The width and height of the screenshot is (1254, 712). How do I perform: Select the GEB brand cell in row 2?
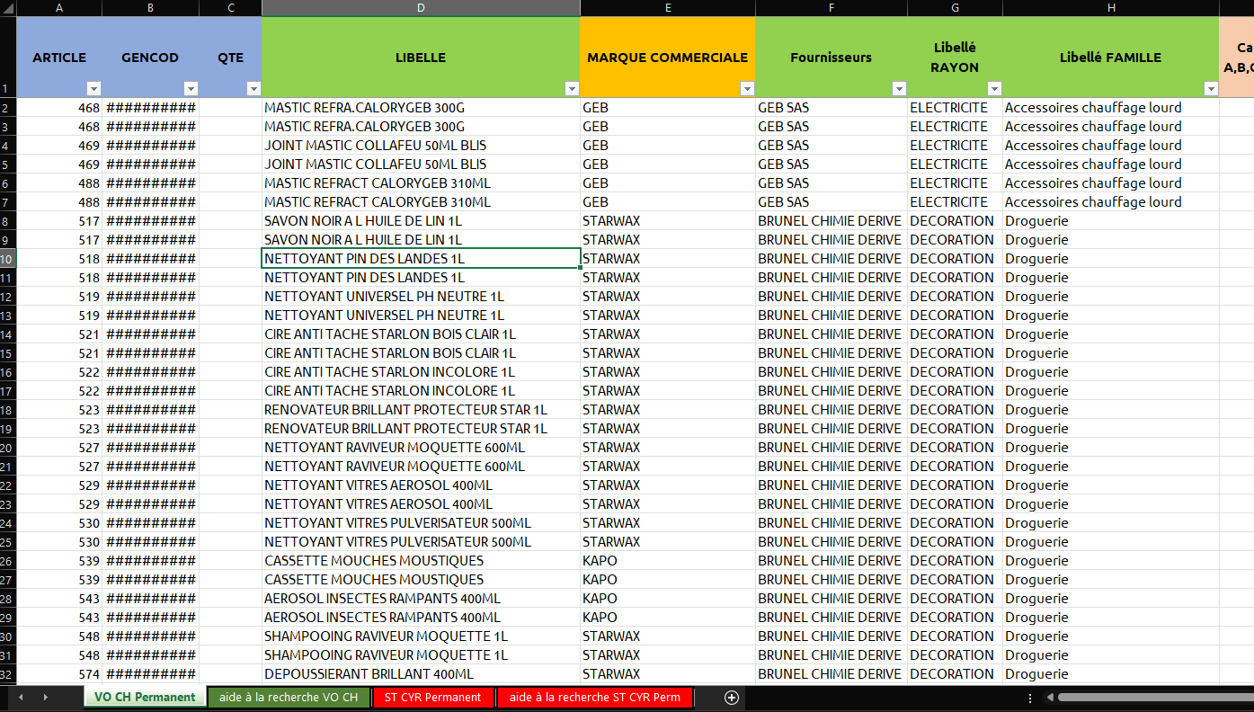pos(668,108)
